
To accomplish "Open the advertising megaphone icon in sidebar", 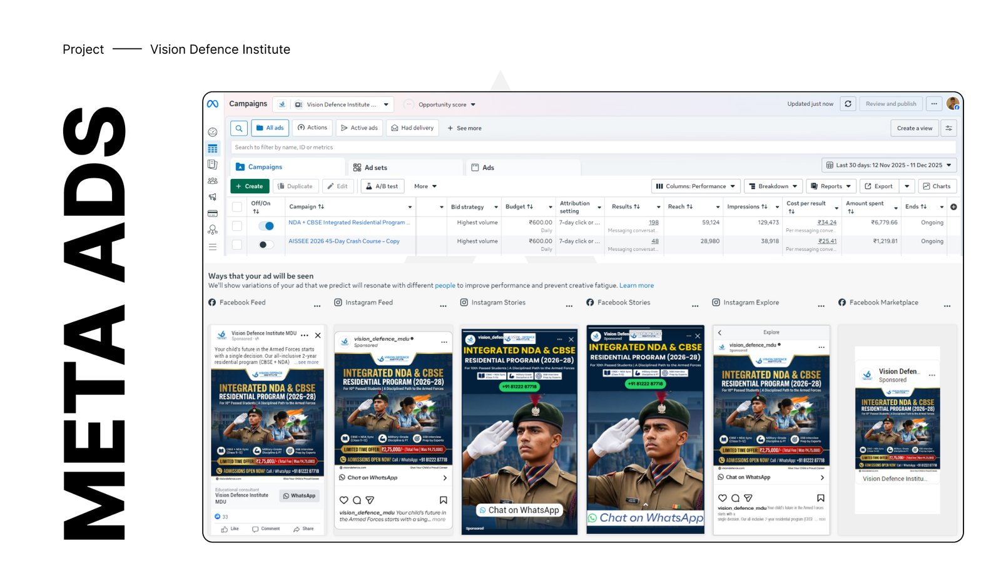I will (x=213, y=197).
